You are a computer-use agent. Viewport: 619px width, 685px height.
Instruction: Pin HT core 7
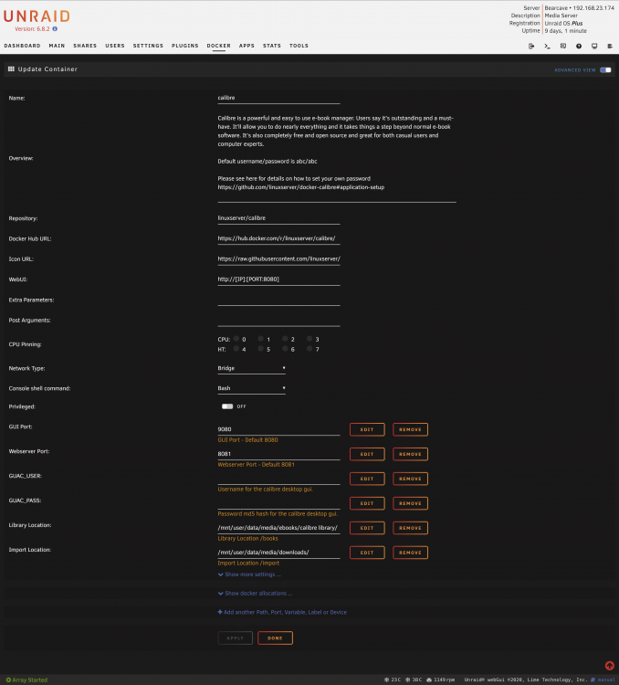coord(309,349)
